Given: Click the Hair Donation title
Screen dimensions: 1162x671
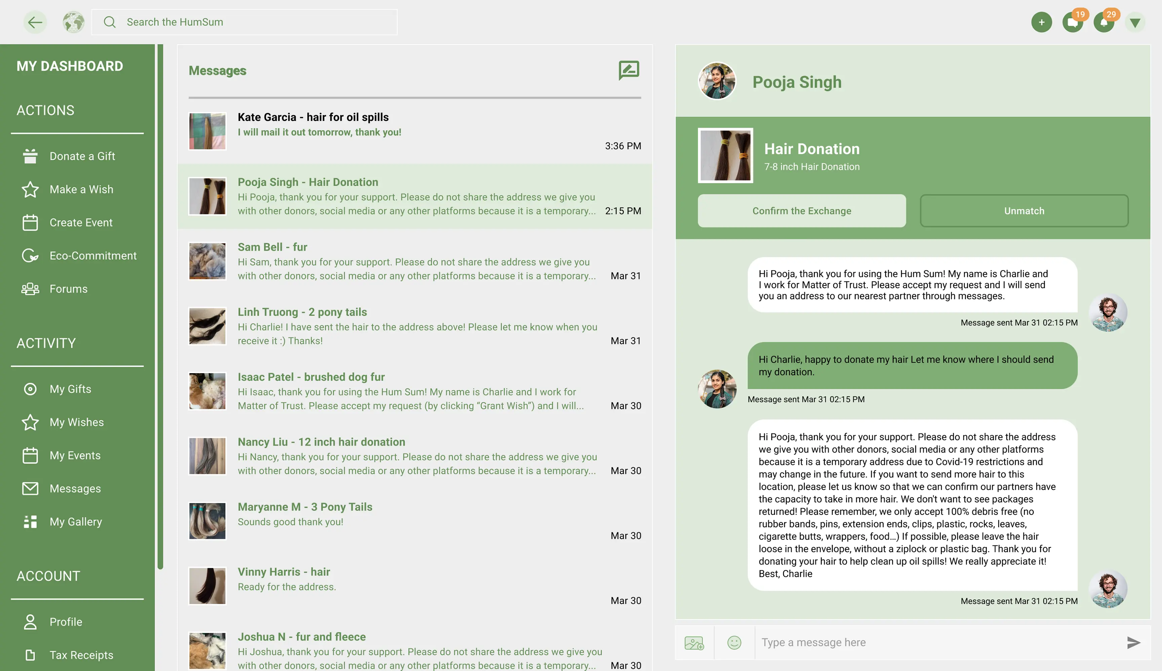Looking at the screenshot, I should pyautogui.click(x=812, y=149).
